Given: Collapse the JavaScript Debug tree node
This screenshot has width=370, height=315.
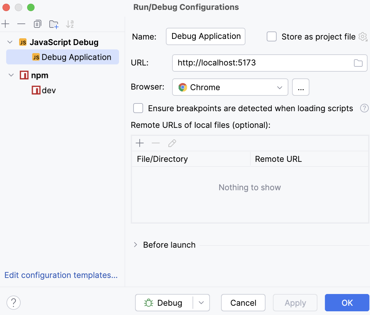Looking at the screenshot, I should tap(10, 42).
